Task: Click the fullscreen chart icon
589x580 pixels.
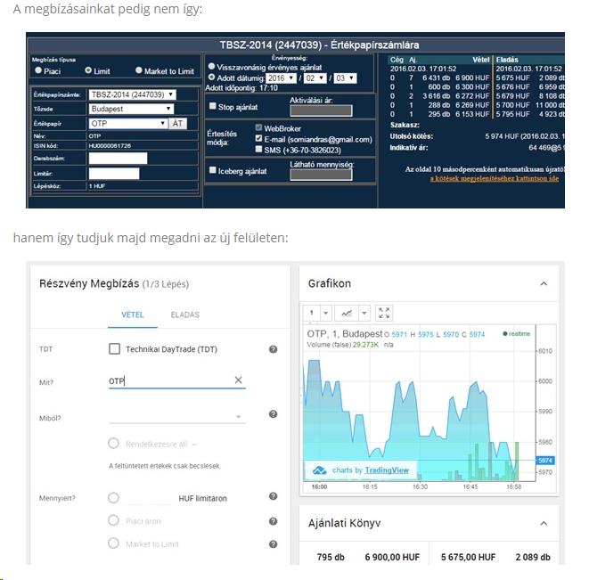Action: click(384, 313)
